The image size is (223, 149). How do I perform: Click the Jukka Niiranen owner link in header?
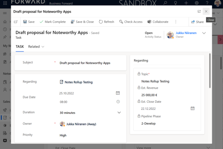tap(186, 33)
